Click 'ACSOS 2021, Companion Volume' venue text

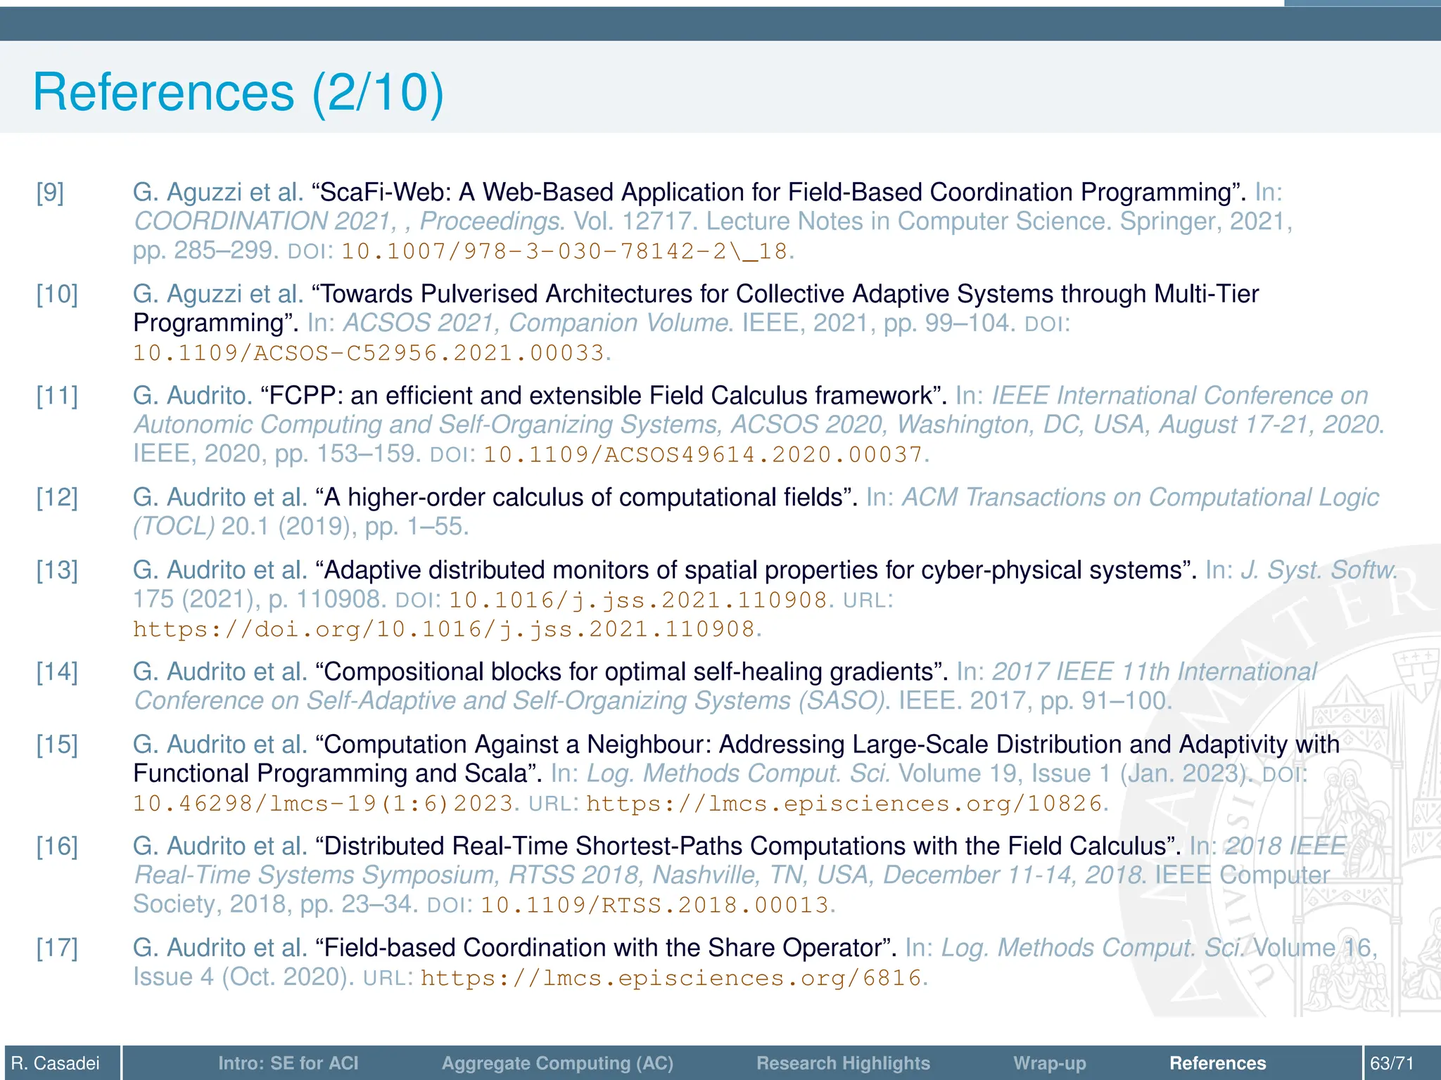tap(538, 323)
